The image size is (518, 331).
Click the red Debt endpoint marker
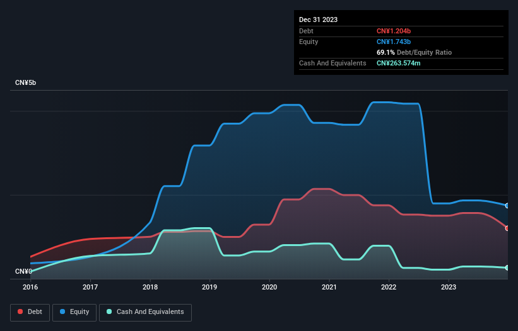click(507, 228)
